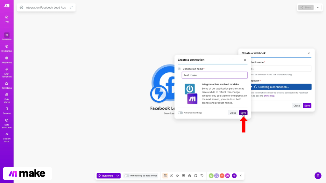Close Create a webhook dialog with X

[x=309, y=53]
